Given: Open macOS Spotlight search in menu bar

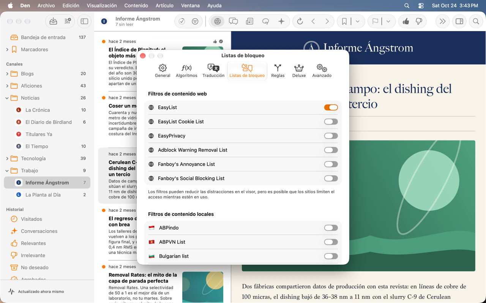Looking at the screenshot, I should (407, 6).
